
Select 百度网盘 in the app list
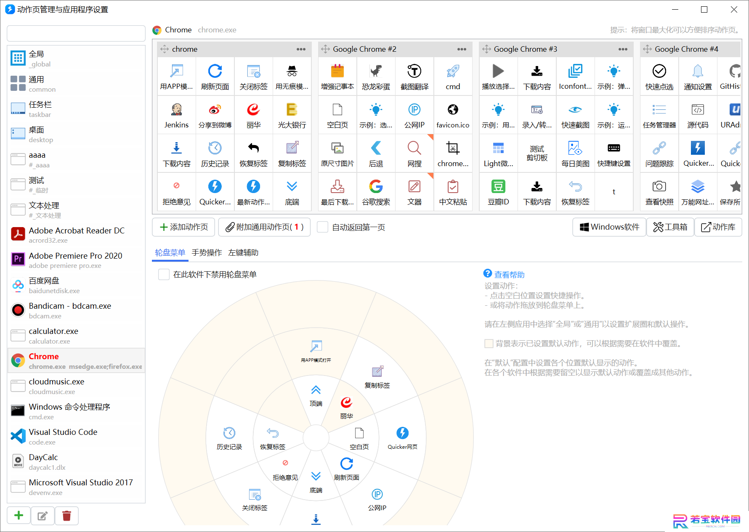pos(76,285)
